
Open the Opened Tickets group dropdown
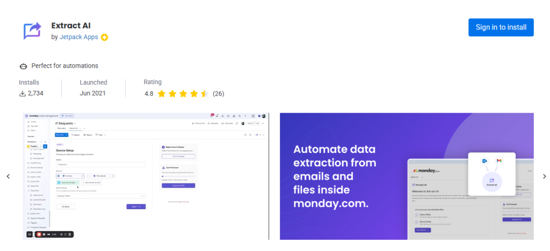tap(100, 196)
